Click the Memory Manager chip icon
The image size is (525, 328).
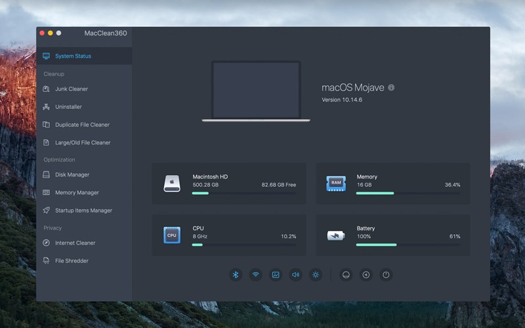(x=46, y=192)
